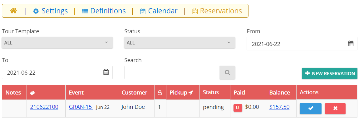Screen dimensions: 359x125
Task: Open calendar picker in To field
Action: 106,72
